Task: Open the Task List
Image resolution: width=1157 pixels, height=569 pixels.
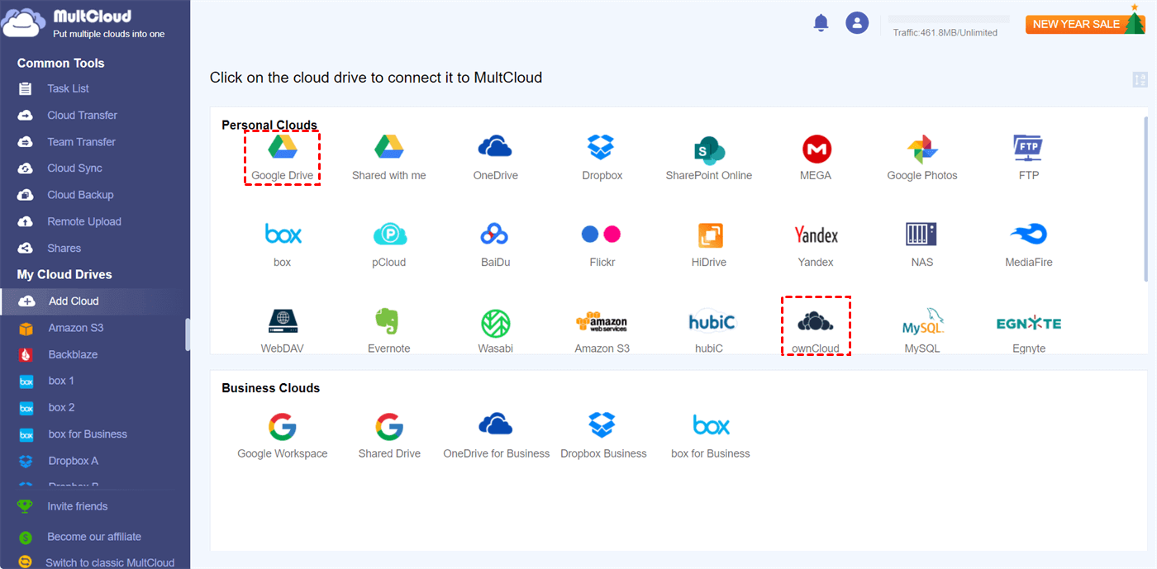Action: point(68,88)
